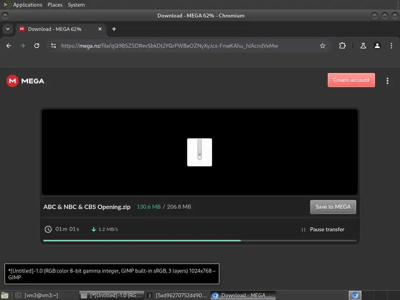The width and height of the screenshot is (400, 300).
Task: Click the Chromium tray icon in bottom panel
Action: 355,295
